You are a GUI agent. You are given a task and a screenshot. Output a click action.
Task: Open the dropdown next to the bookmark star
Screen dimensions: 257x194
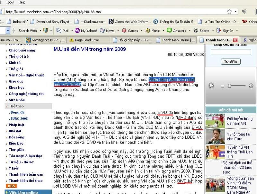click(235, 12)
